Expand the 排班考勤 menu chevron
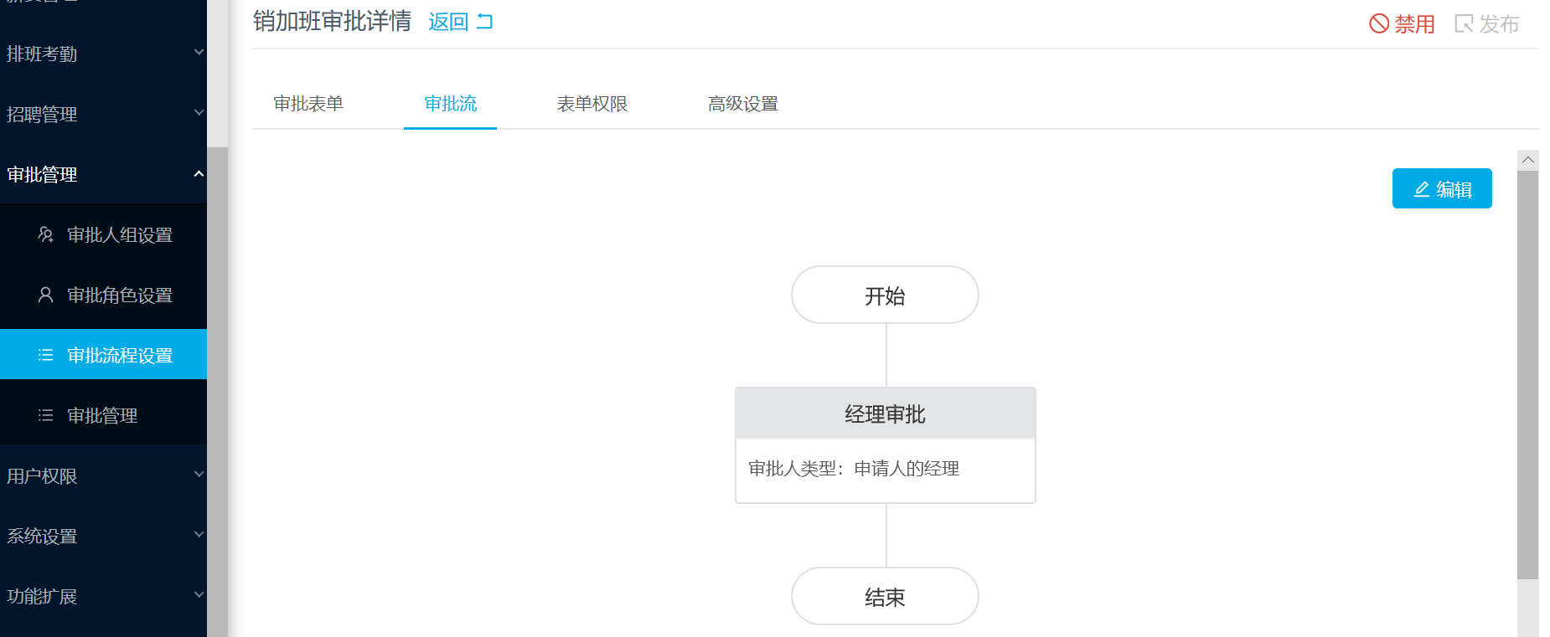1550x637 pixels. 199,52
